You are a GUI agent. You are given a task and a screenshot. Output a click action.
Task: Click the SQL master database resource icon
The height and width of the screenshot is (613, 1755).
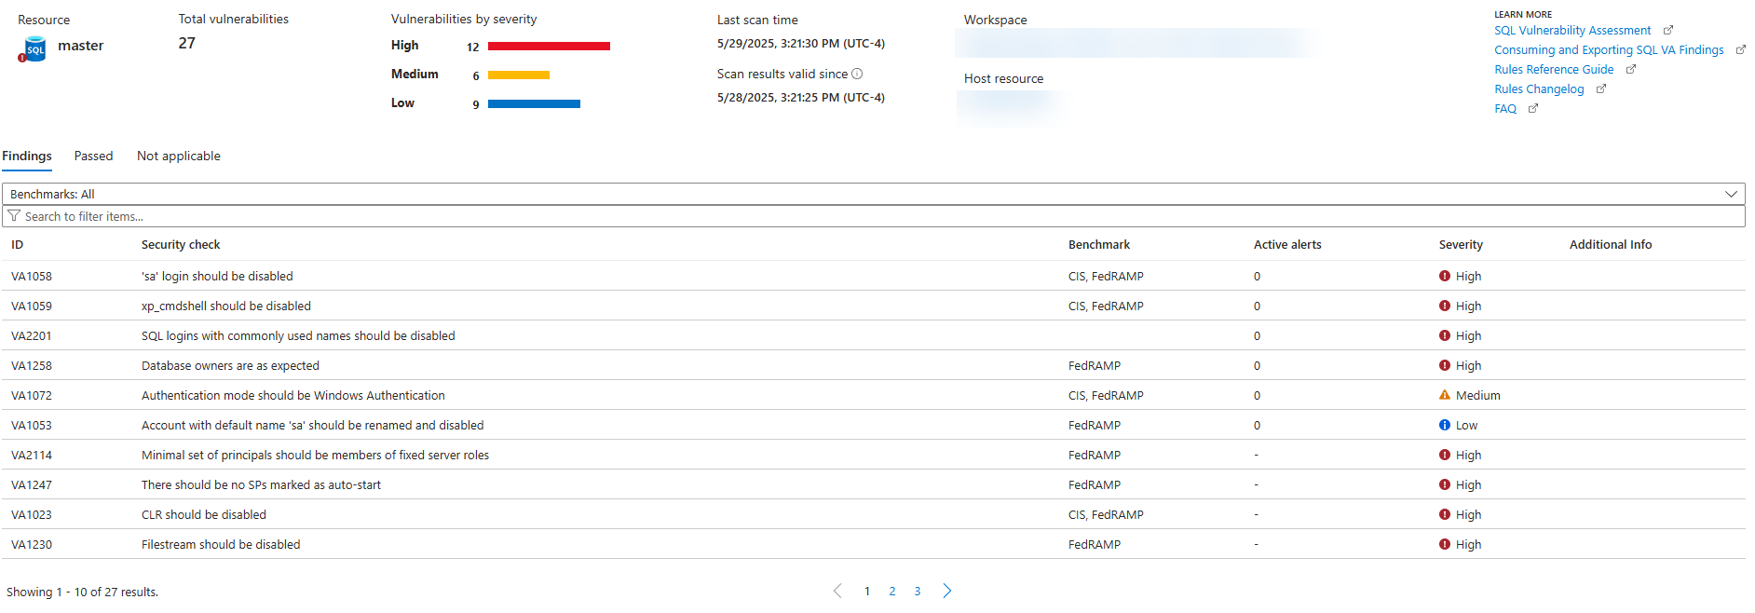coord(33,49)
